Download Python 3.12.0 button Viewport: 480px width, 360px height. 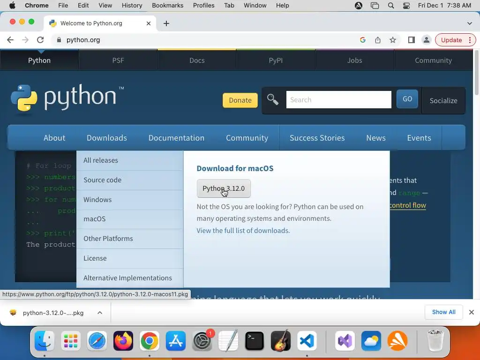[x=224, y=188]
